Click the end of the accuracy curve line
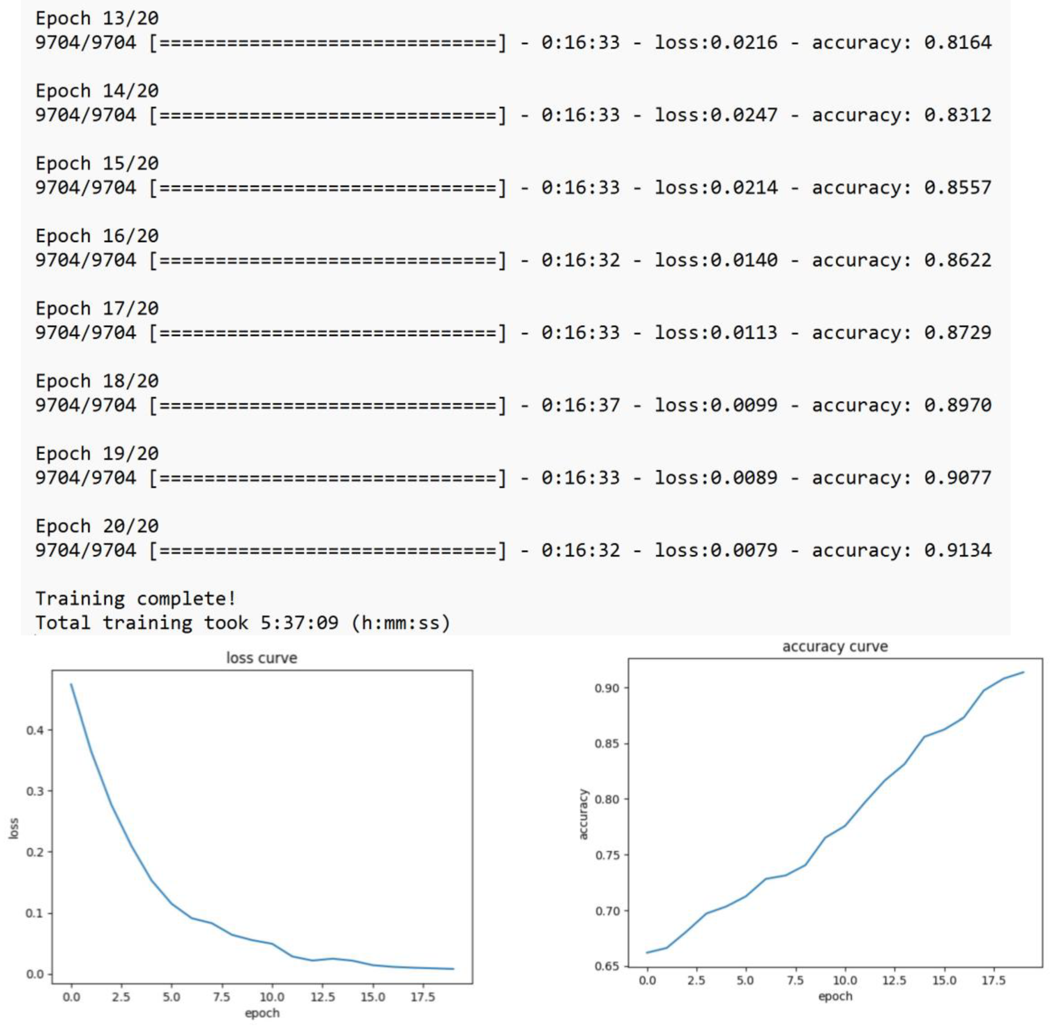This screenshot has height=1030, width=1057. (1023, 672)
